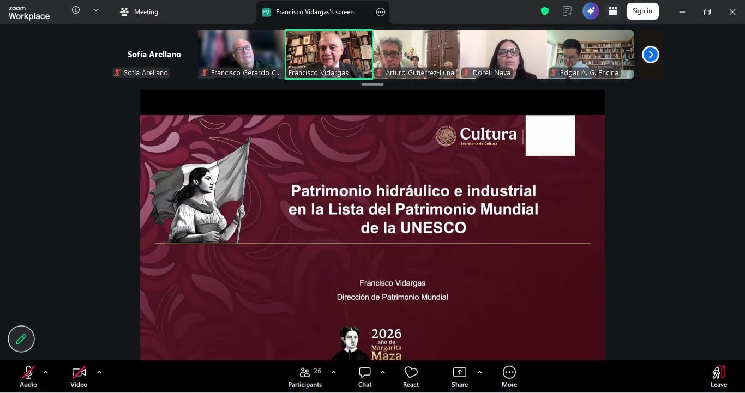Viewport: 745px width, 393px height.
Task: Start camera with Video button
Action: [x=79, y=377]
